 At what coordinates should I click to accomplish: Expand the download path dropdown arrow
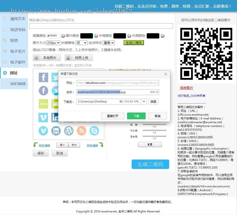tap(144, 102)
